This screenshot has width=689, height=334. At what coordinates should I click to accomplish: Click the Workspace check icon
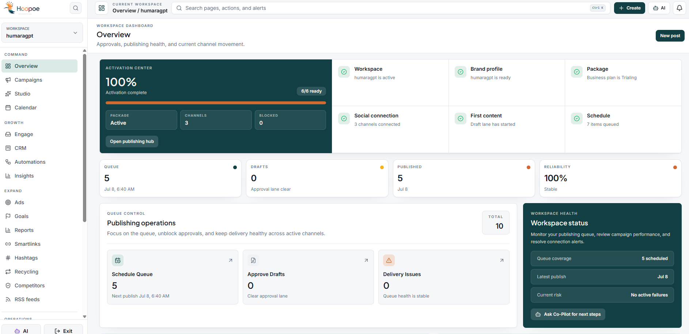[x=344, y=72]
